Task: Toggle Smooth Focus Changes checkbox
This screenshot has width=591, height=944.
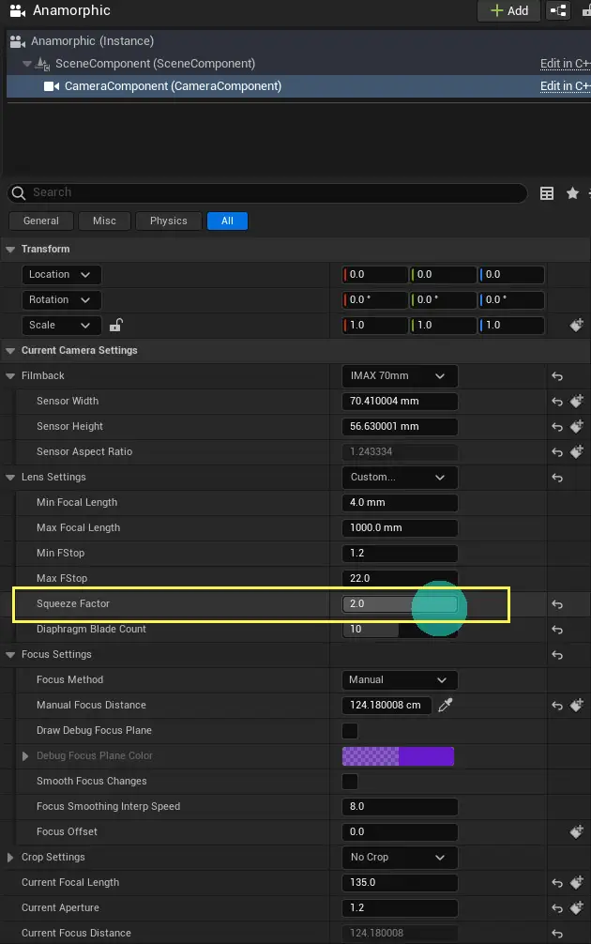Action: (x=350, y=781)
